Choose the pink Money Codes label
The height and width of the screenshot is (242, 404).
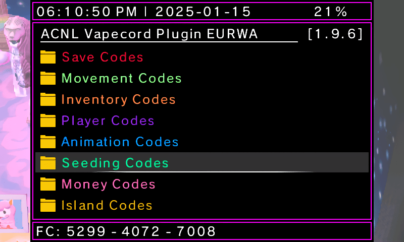tap(108, 185)
